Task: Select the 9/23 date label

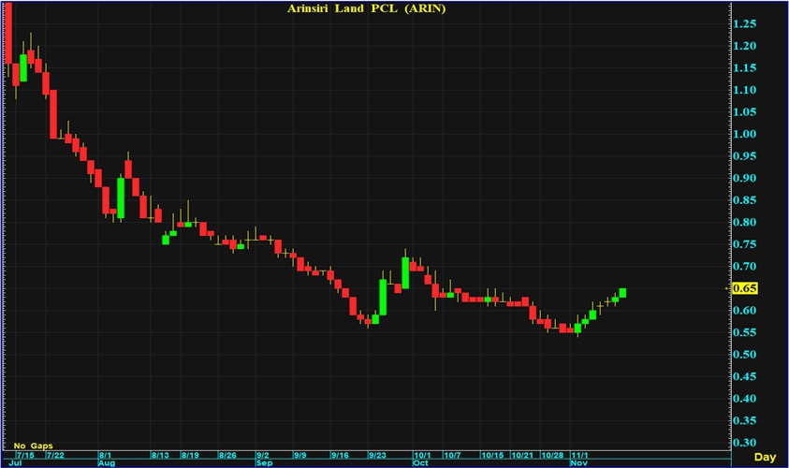Action: tap(378, 455)
